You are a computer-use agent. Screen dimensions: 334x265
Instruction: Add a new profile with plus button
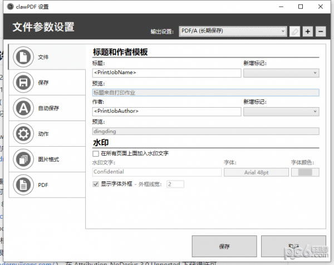click(x=308, y=32)
